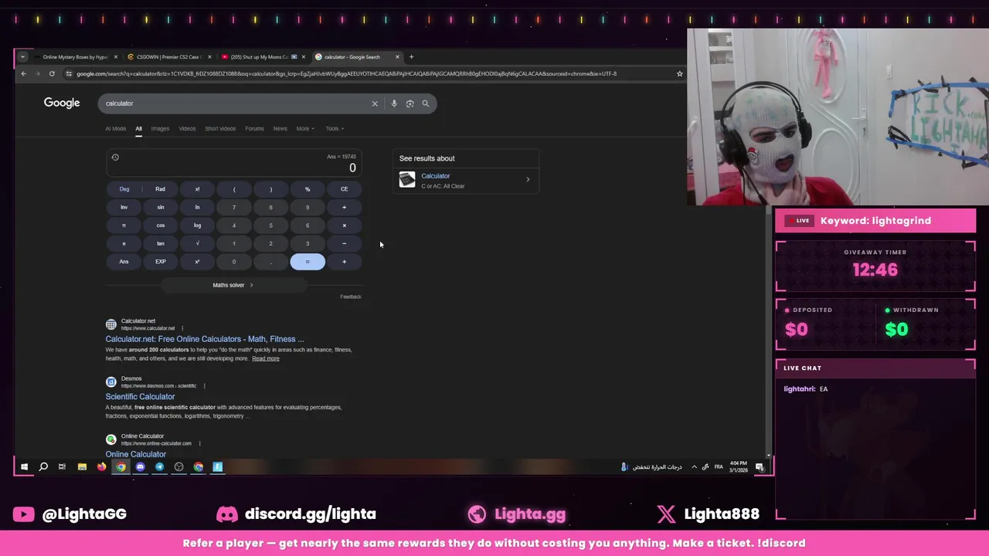Click the Read more link
The image size is (989, 556).
point(266,358)
